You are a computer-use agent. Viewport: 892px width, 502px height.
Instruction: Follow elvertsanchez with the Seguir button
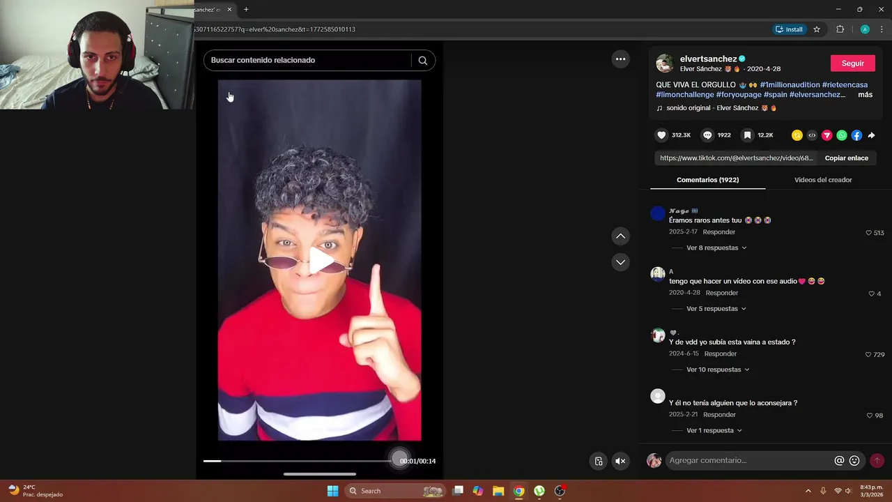pos(852,63)
